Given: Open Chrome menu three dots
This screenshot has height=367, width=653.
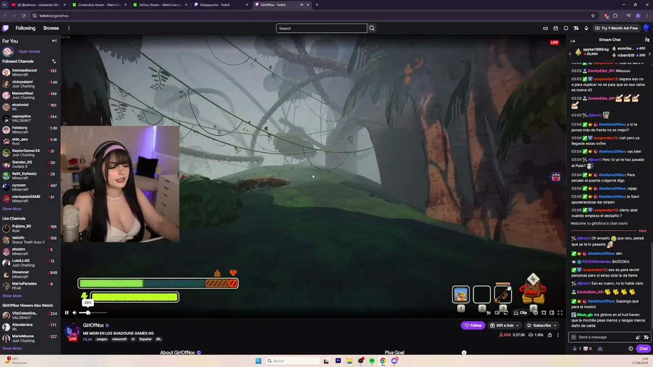Looking at the screenshot, I should tap(647, 16).
